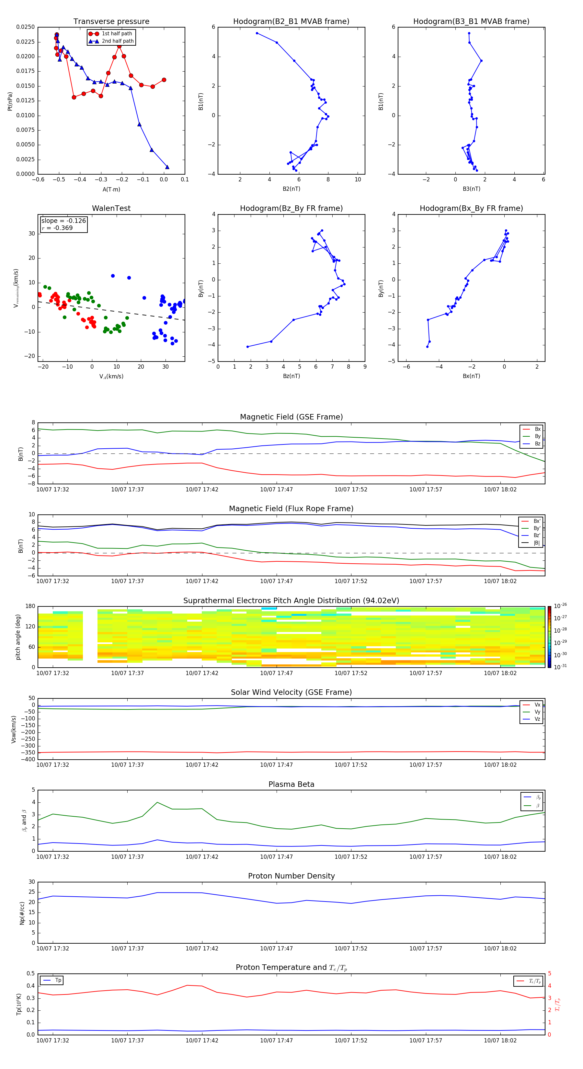This screenshot has height=1069, width=583.
Task: Click the 'Transverse pressure' plot title
Action: click(111, 22)
